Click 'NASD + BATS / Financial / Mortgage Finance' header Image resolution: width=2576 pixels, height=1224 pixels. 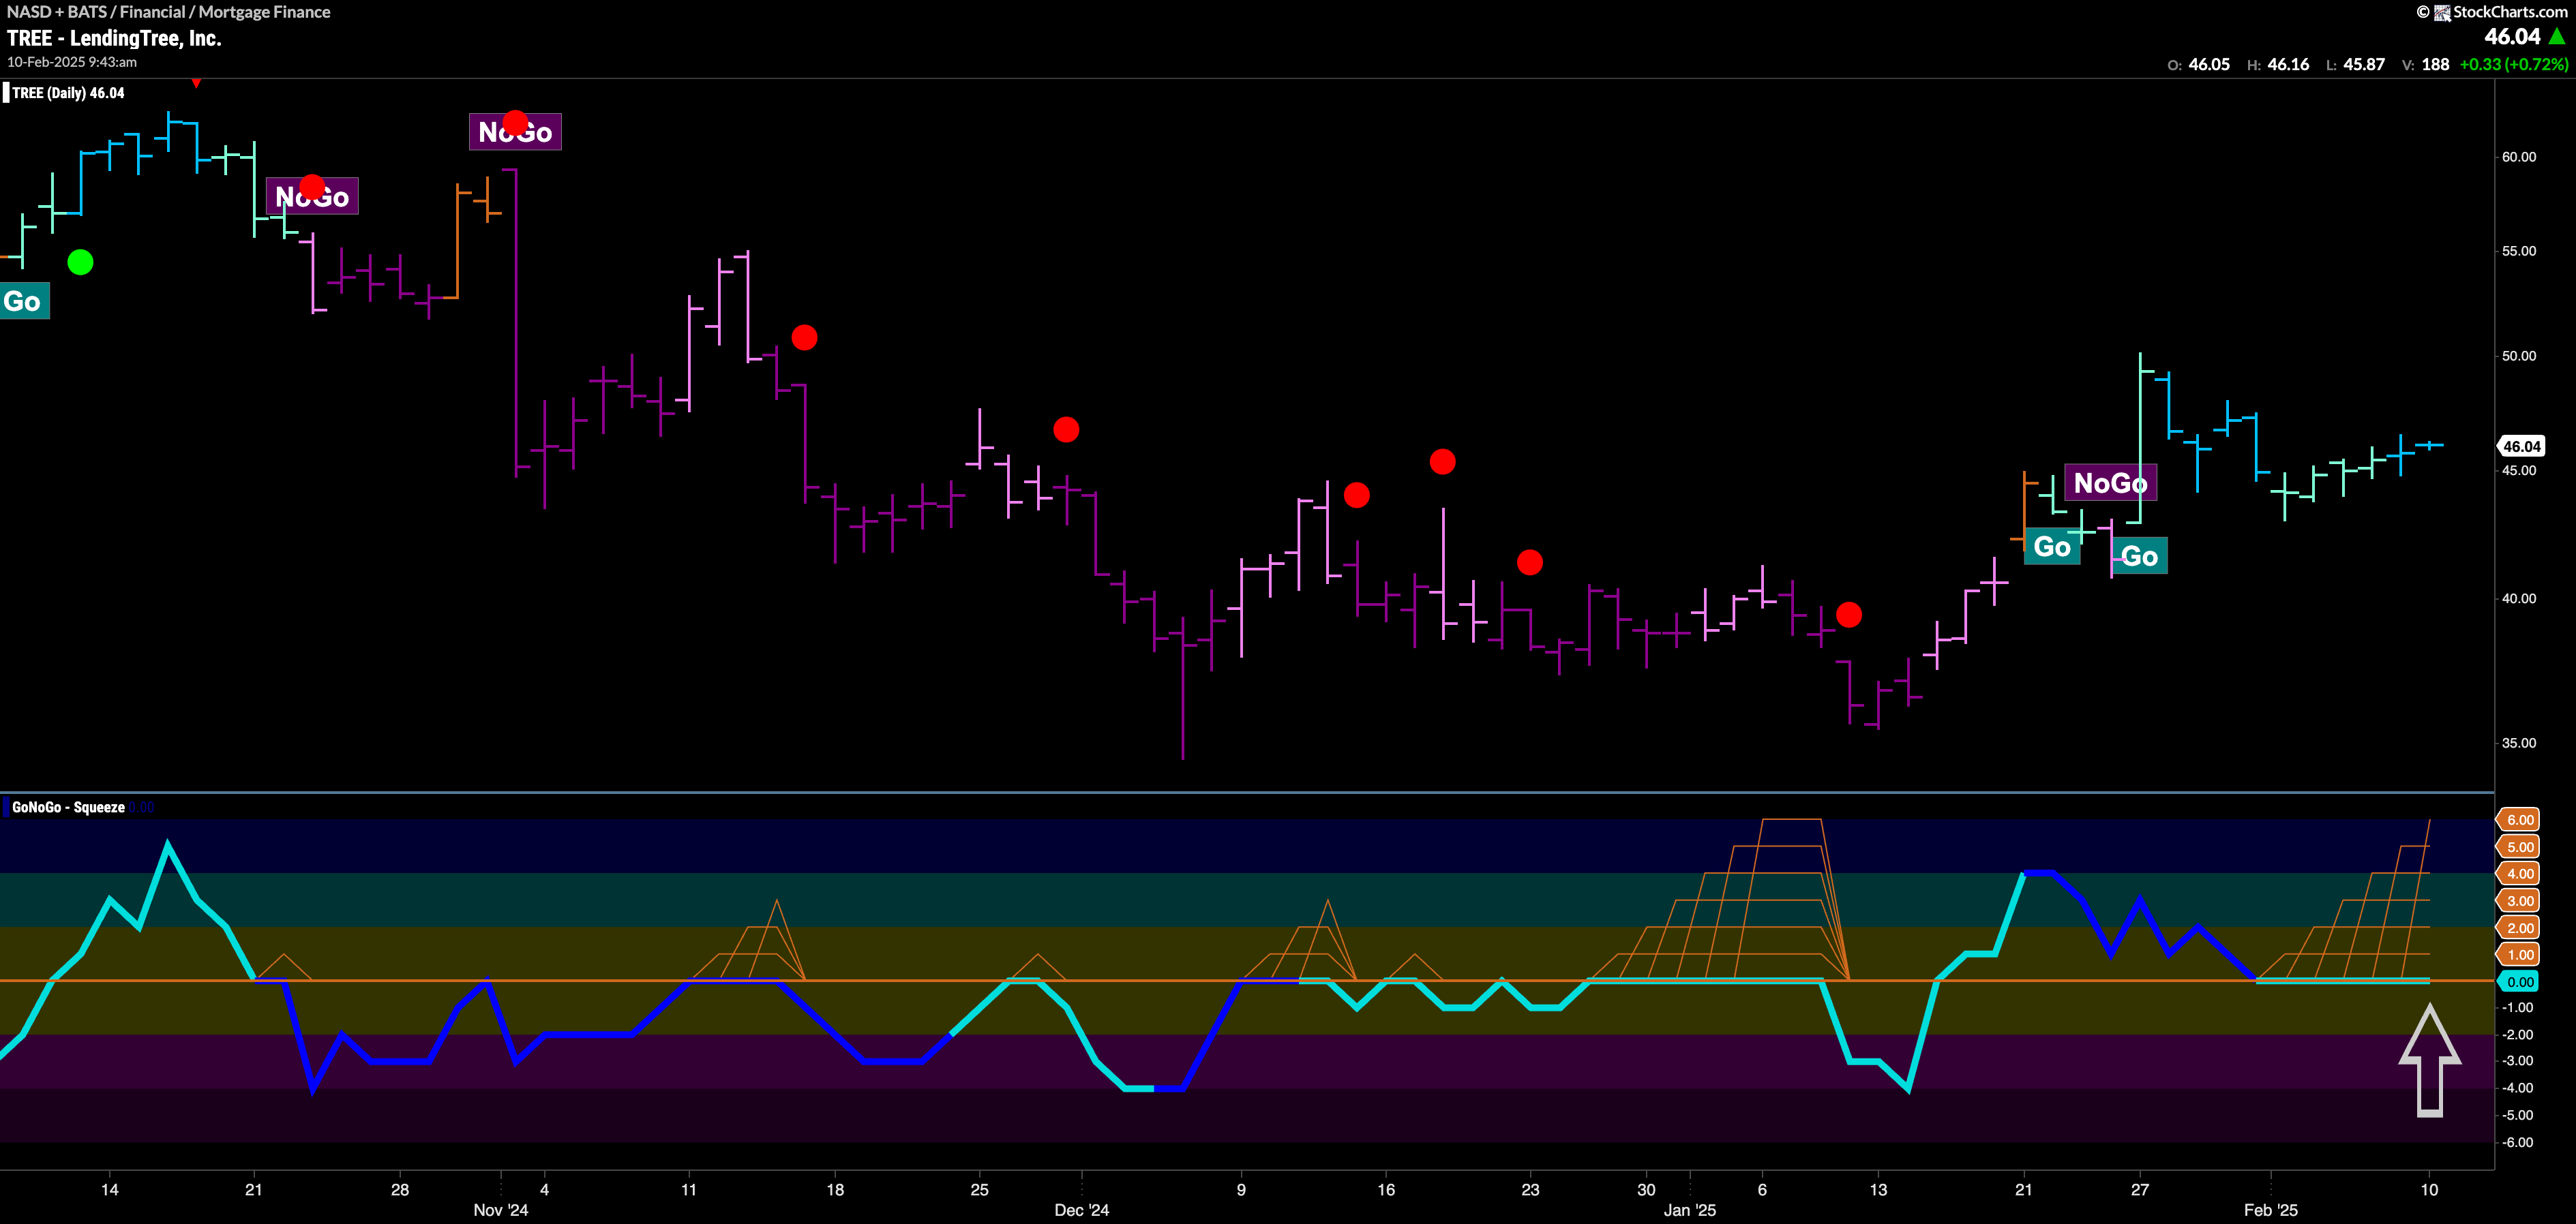168,12
